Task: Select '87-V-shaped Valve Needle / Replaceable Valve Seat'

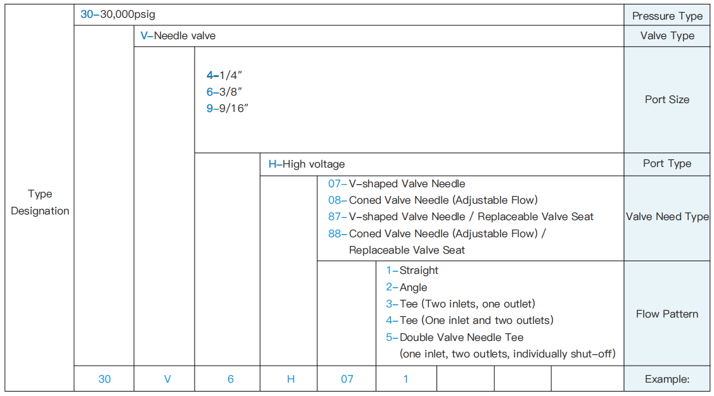Action: pyautogui.click(x=461, y=217)
